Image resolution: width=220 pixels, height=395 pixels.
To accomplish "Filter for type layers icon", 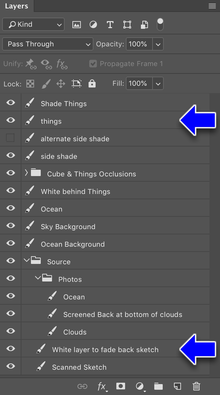I will [110, 25].
